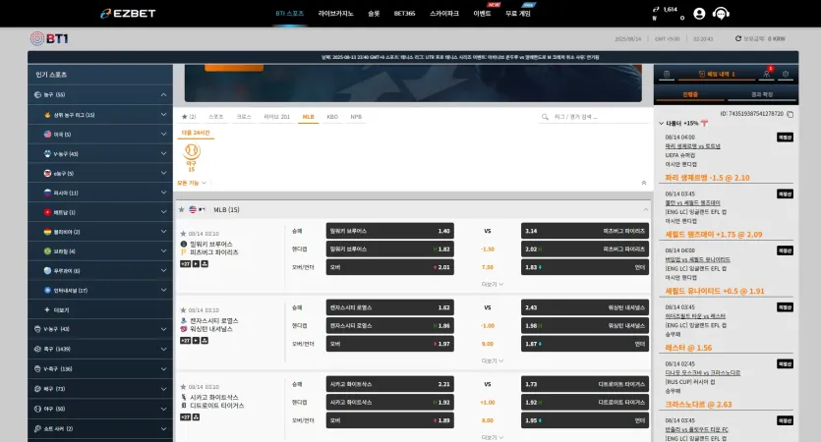Collapse the MLB (15) league section
821x442 pixels.
coord(645,209)
